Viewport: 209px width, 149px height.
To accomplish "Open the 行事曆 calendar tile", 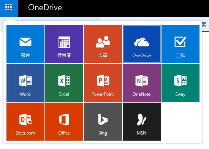I will coord(64,44).
